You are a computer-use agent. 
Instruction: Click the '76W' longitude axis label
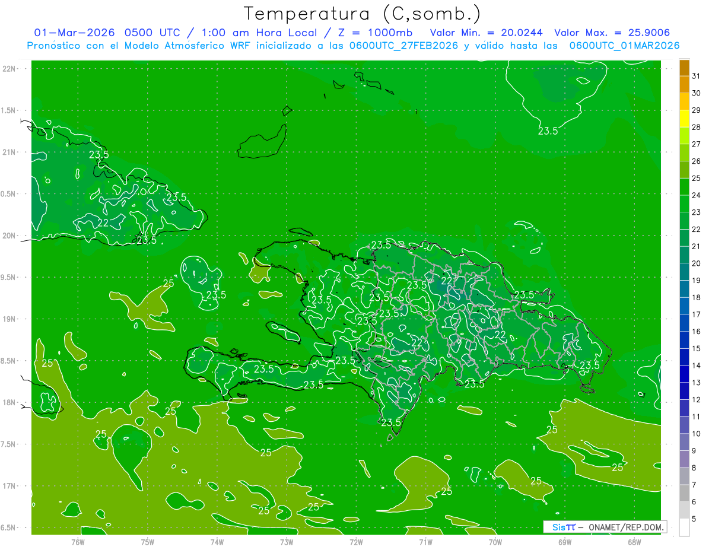pyautogui.click(x=78, y=542)
